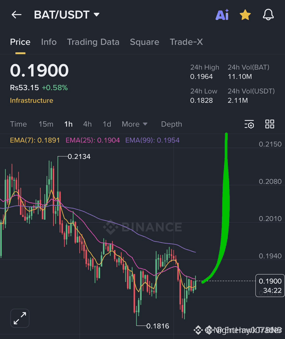Select the 4h interval option
Screen dimensions: 285x339
point(87,124)
